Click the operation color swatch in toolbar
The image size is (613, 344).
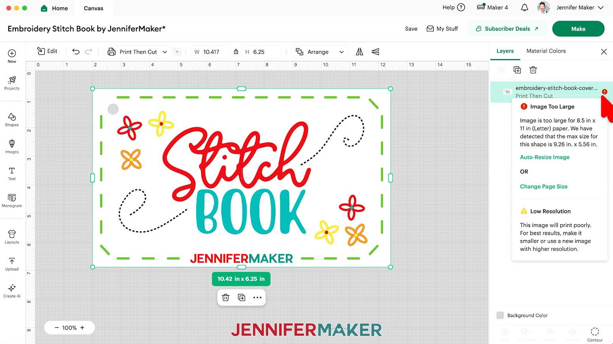click(x=177, y=52)
